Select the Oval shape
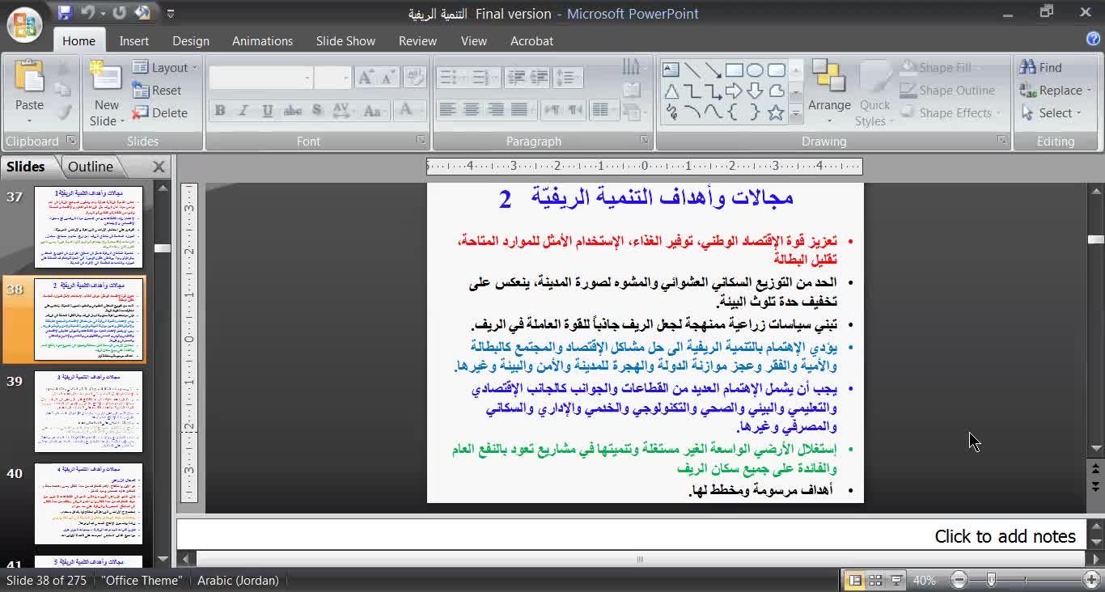The width and height of the screenshot is (1105, 592). click(755, 70)
